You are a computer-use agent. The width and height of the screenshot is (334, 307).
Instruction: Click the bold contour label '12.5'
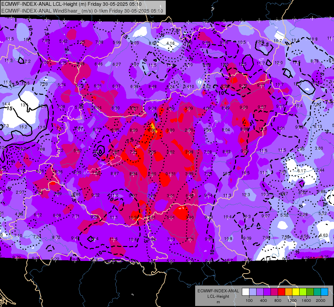coord(14,84)
